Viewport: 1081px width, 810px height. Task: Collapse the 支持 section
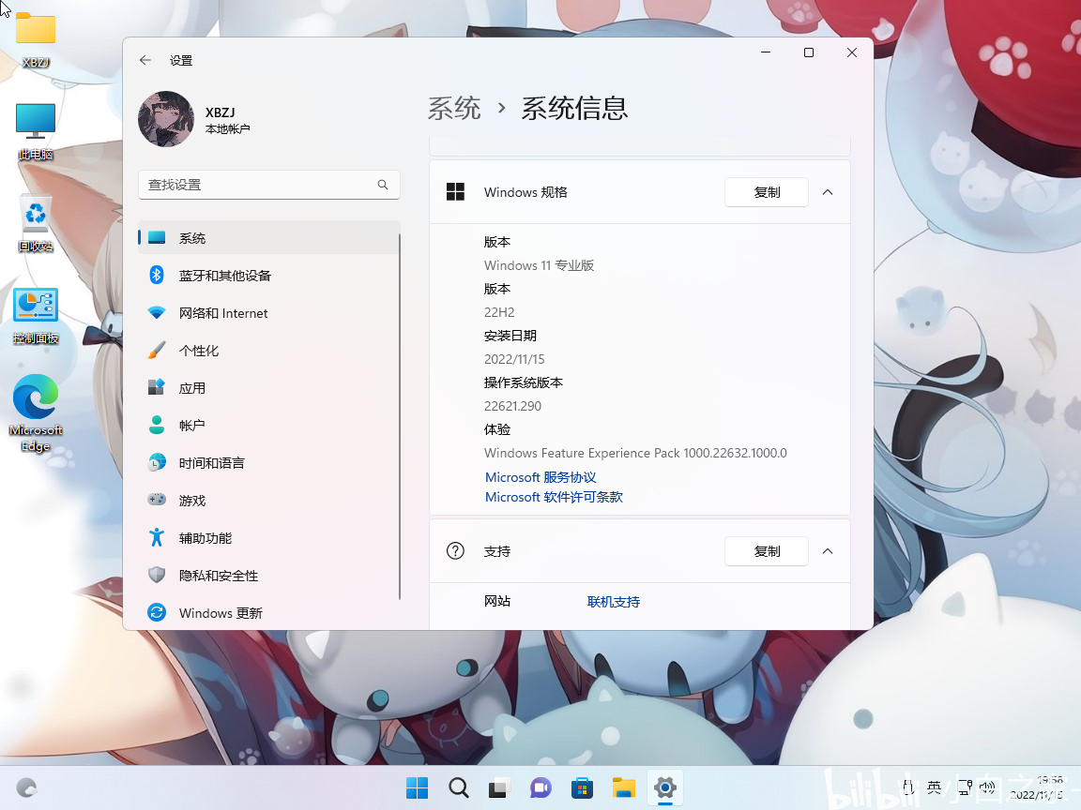(828, 551)
